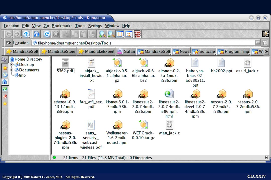The width and height of the screenshot is (271, 180).
Task: Decrease icon size with Zoom Out
Action: point(111,34)
